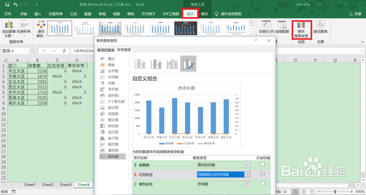Viewport: 366px width, 195px height.
Task: Click the zoom slider handle
Action: tap(335, 191)
